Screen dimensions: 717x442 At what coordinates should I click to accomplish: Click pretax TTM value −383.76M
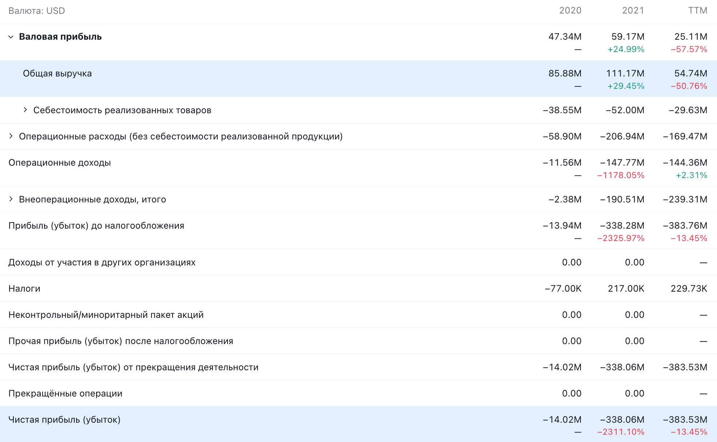click(x=685, y=226)
